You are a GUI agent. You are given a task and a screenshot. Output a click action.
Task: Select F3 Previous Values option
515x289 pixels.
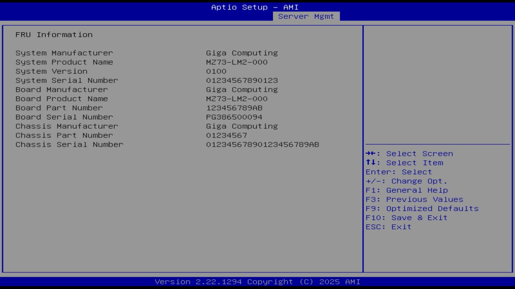(414, 199)
